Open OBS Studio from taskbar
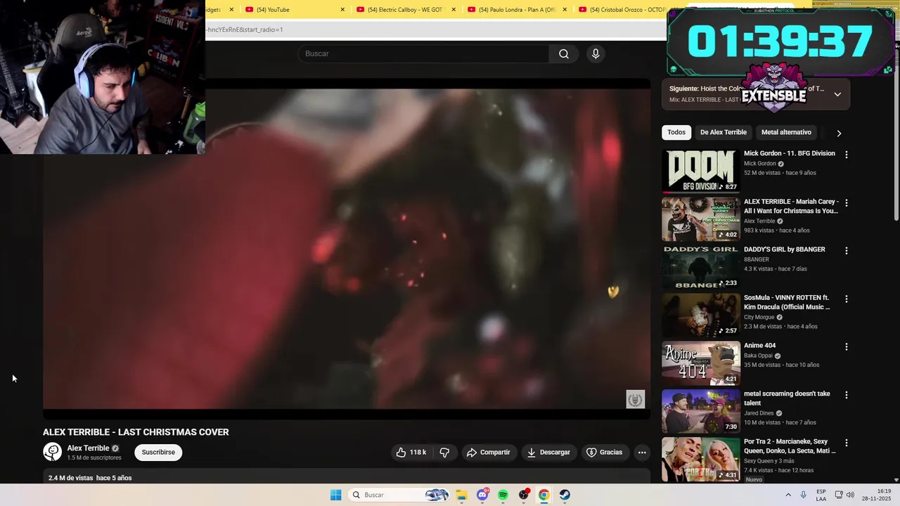900x506 pixels. click(523, 495)
